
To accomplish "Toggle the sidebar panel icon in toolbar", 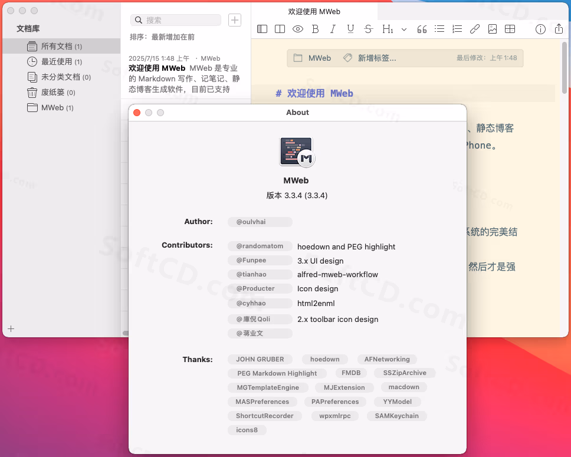I will coord(262,29).
